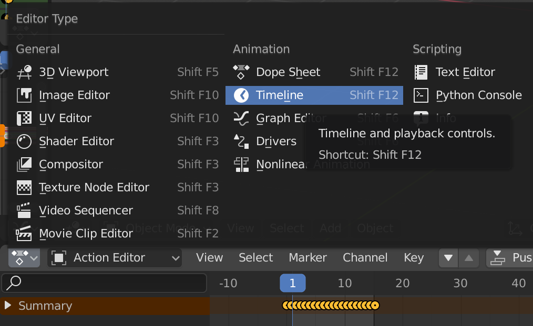Open the Marker menu
This screenshot has width=533, height=326.
307,258
